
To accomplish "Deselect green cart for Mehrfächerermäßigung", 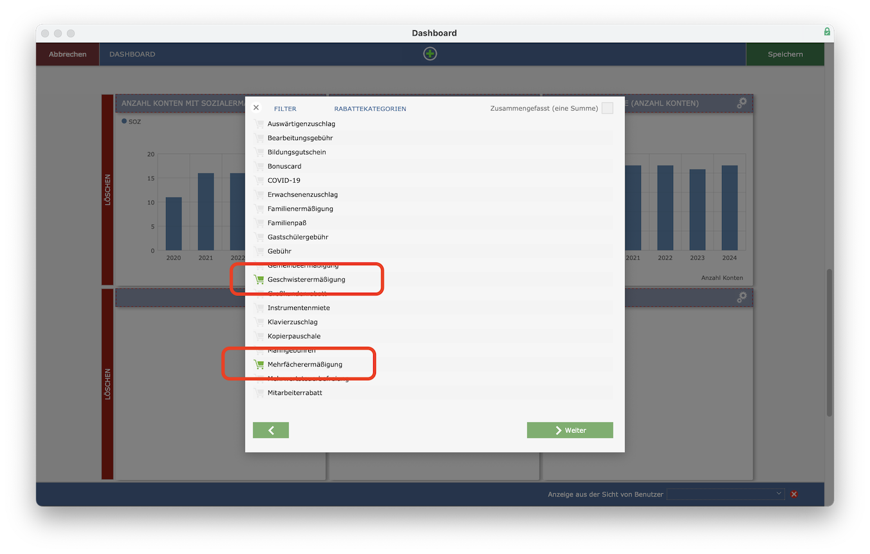I will pyautogui.click(x=259, y=364).
